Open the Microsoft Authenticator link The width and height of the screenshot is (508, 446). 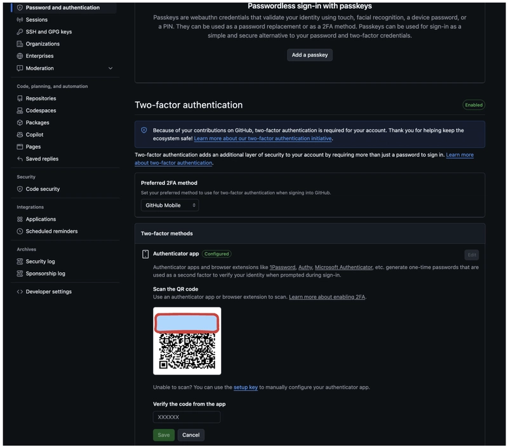pos(344,267)
